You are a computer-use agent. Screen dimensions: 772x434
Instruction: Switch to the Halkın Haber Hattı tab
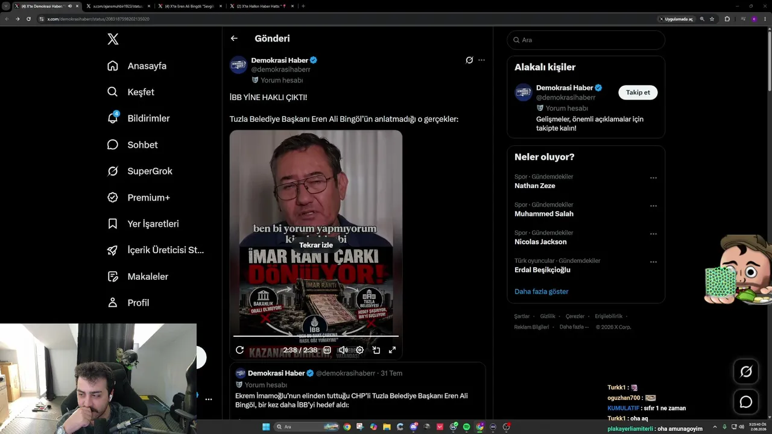pos(261,6)
